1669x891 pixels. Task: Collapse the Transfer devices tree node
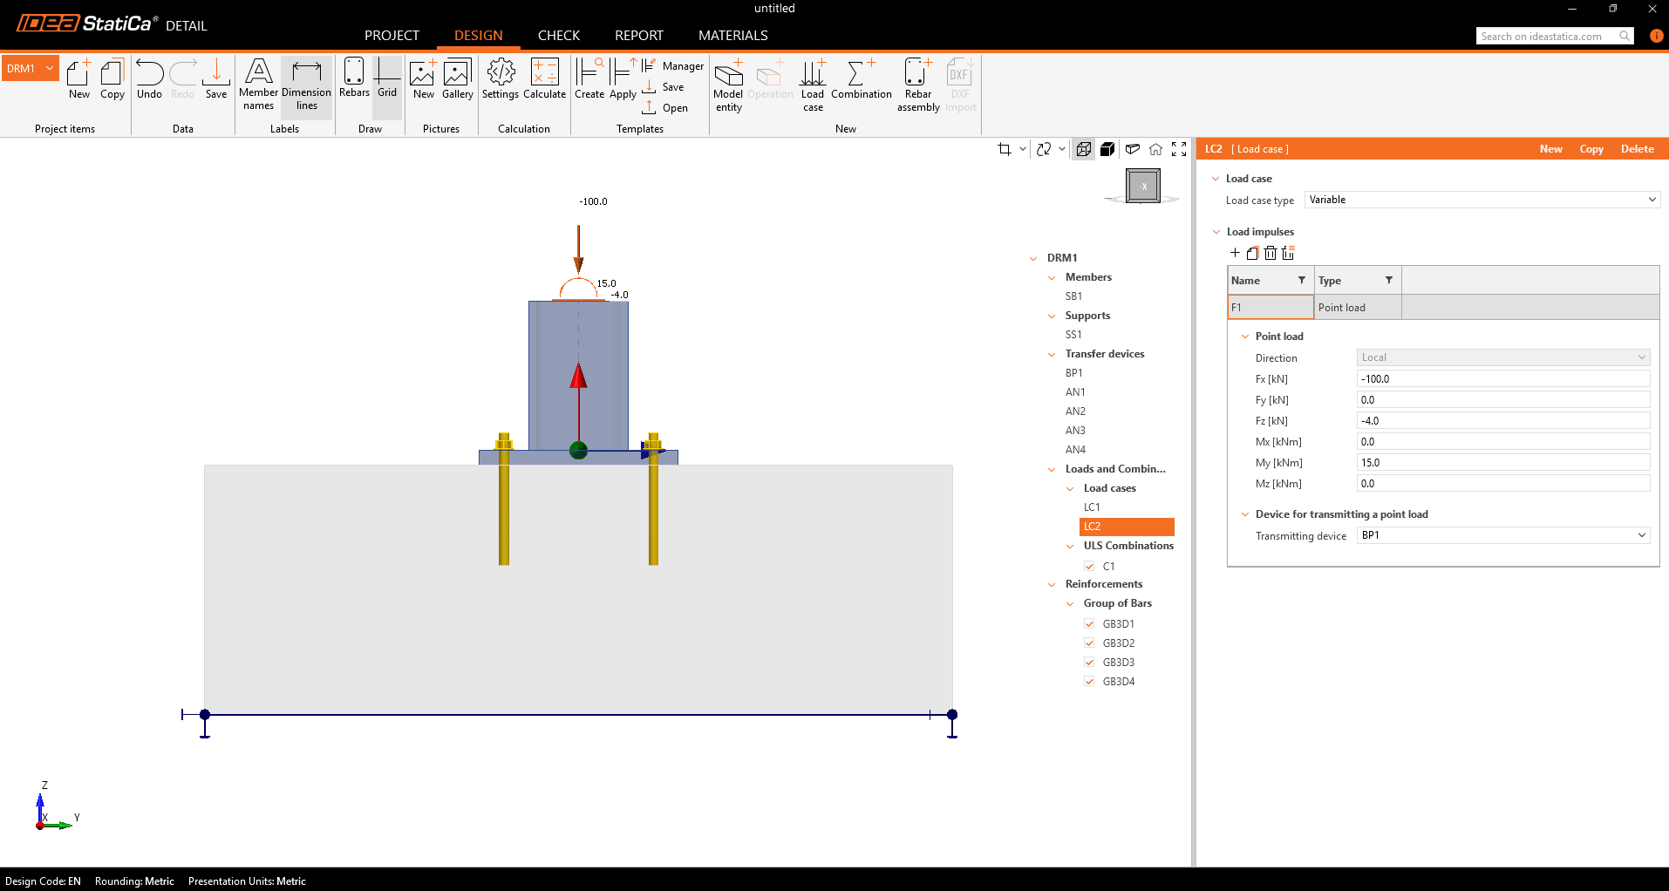point(1052,354)
